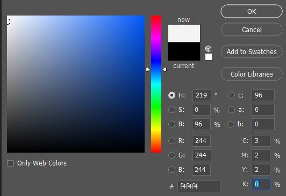Viewport: 286px width, 196px height.
Task: Select the Lab L radio button
Action: tap(231, 95)
